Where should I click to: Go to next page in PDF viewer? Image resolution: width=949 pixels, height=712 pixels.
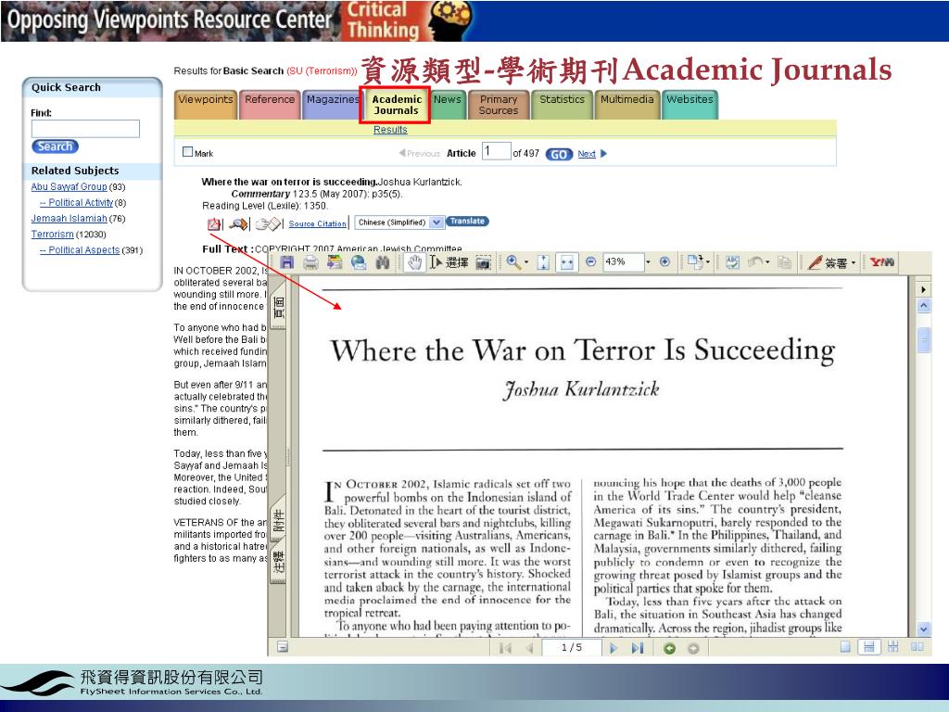tap(614, 648)
